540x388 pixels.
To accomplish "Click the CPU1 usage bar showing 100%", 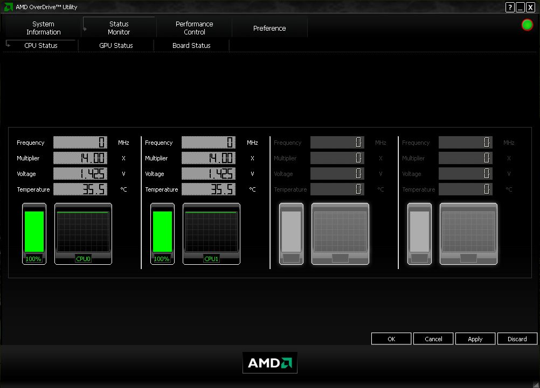I will pos(162,234).
